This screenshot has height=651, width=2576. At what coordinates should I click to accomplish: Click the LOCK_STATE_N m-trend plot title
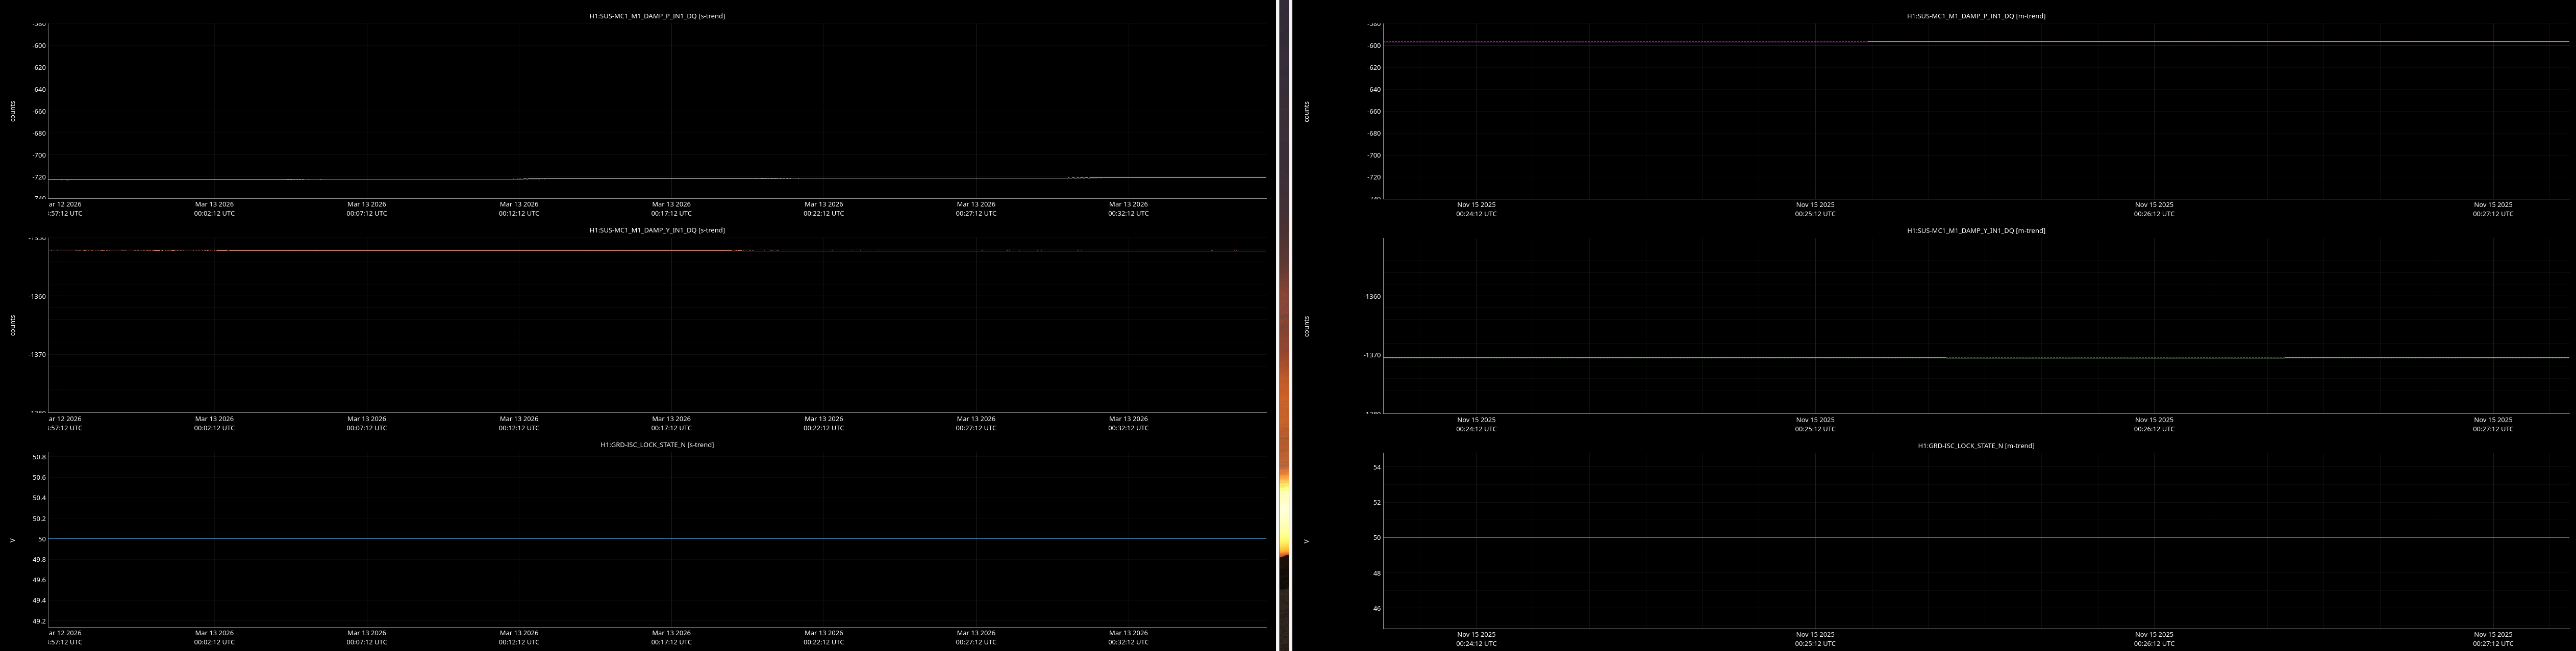(x=1975, y=446)
